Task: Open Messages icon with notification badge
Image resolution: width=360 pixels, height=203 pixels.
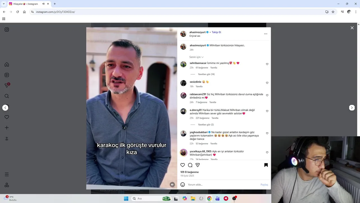Action: pyautogui.click(x=7, y=85)
